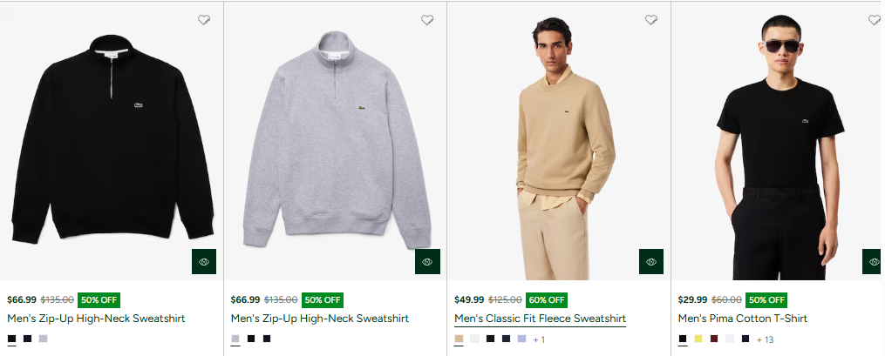Open quick view for gray zip-up sweatshirt

[x=427, y=261]
